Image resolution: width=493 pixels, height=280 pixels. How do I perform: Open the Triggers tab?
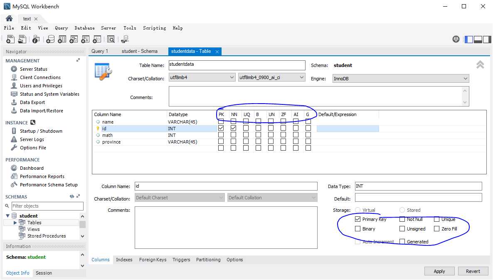181,260
